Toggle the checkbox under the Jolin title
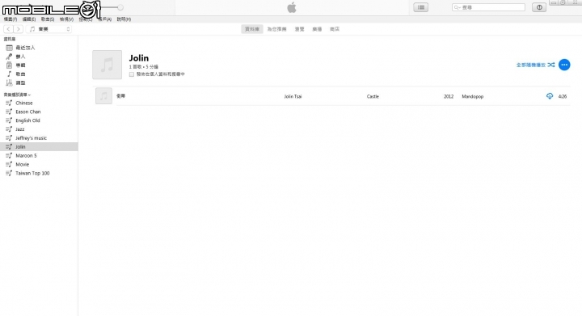 pos(132,74)
